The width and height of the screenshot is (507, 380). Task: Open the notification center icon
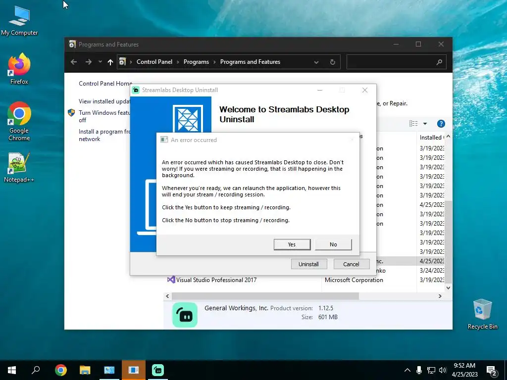[491, 371]
